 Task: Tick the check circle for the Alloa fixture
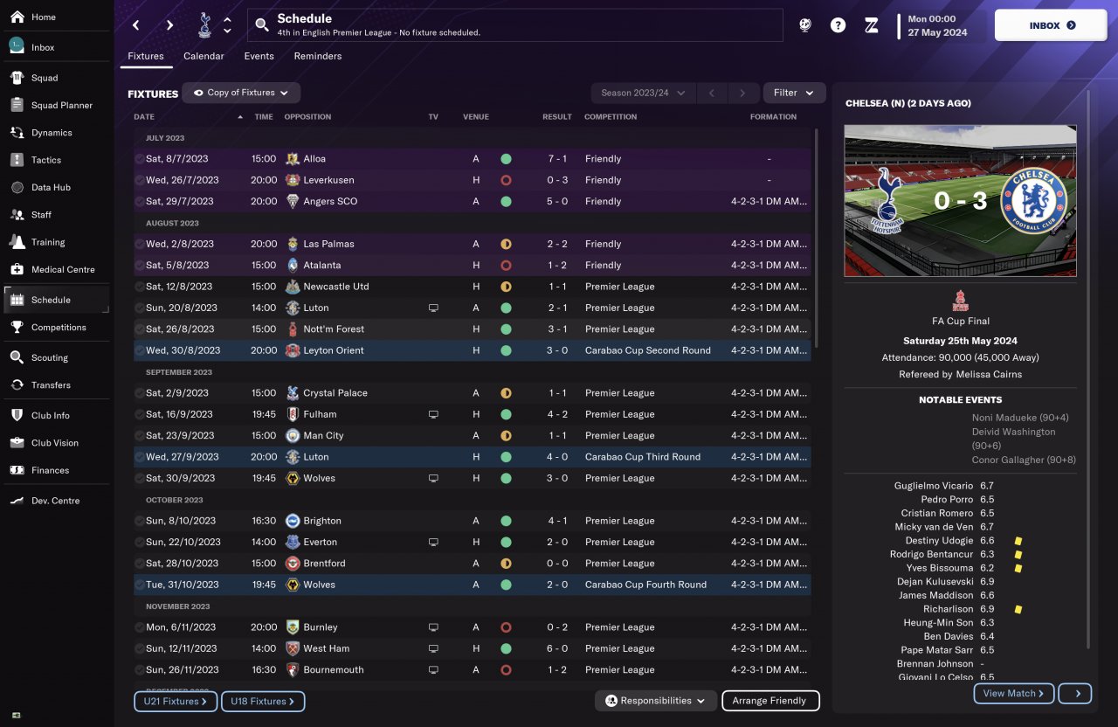[140, 159]
